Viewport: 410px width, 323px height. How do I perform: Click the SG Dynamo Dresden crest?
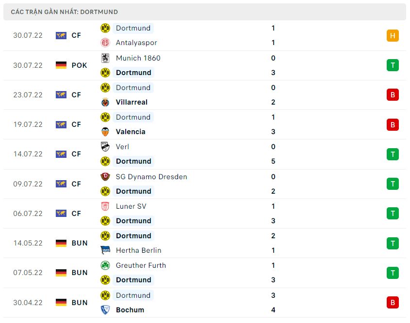pos(105,177)
